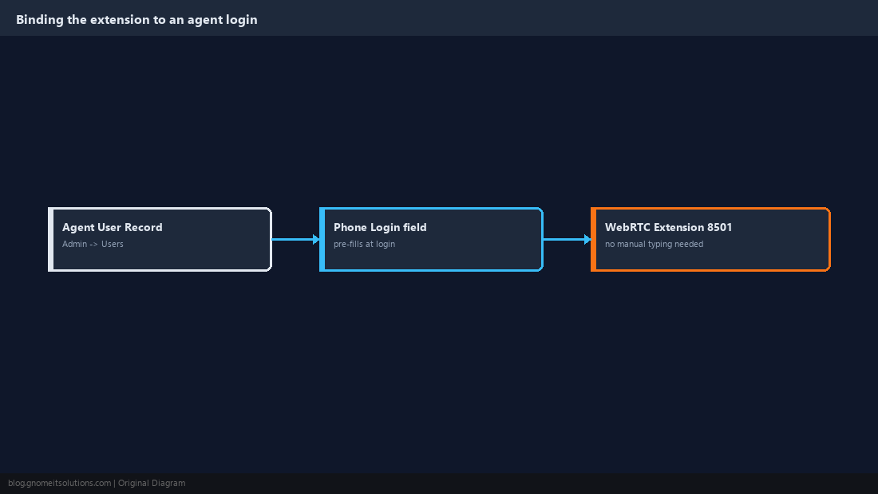This screenshot has width=878, height=494.
Task: Click the title 'Binding the extension to an agent login'
Action: 136,20
